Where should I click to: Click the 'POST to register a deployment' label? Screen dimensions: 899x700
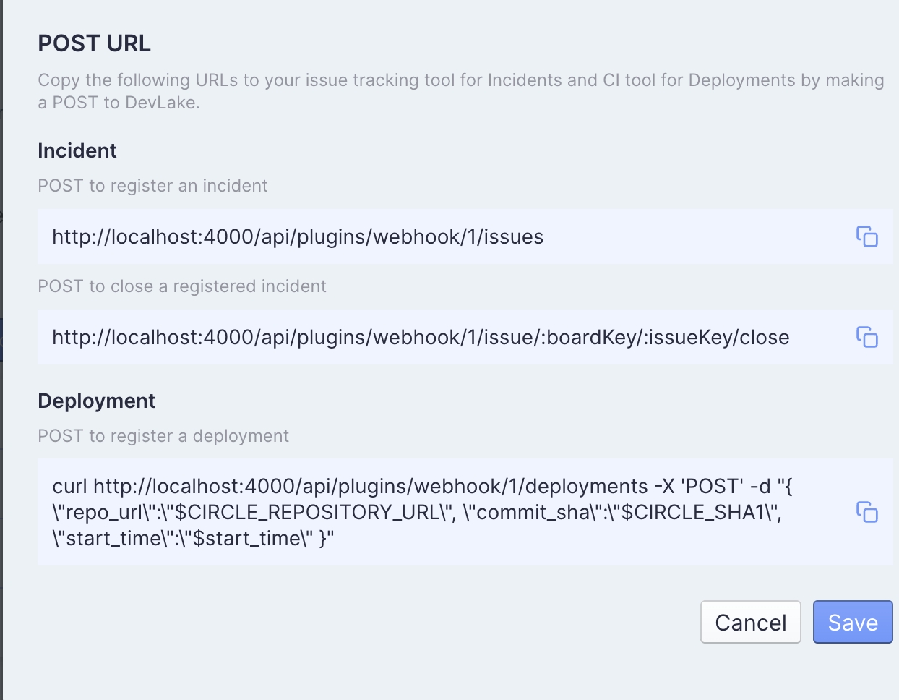click(x=163, y=436)
